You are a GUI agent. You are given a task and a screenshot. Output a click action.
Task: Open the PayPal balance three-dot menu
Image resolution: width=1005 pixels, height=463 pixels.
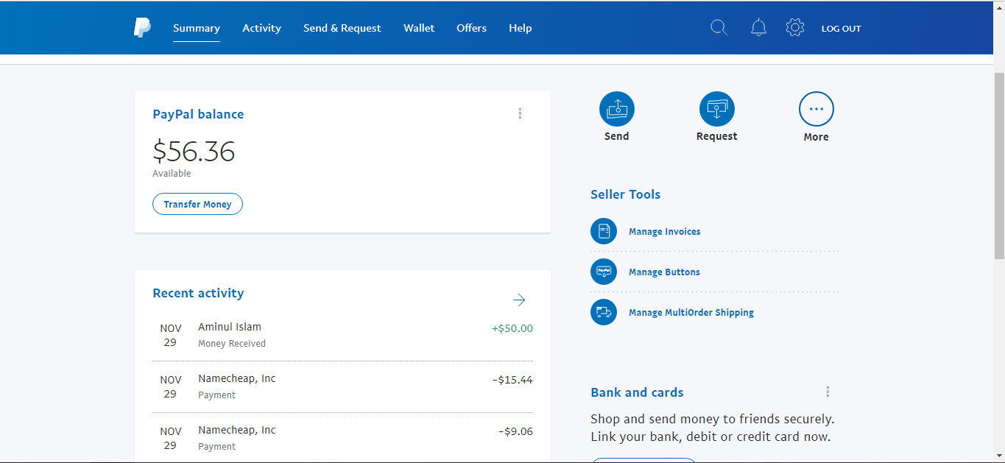coord(520,113)
